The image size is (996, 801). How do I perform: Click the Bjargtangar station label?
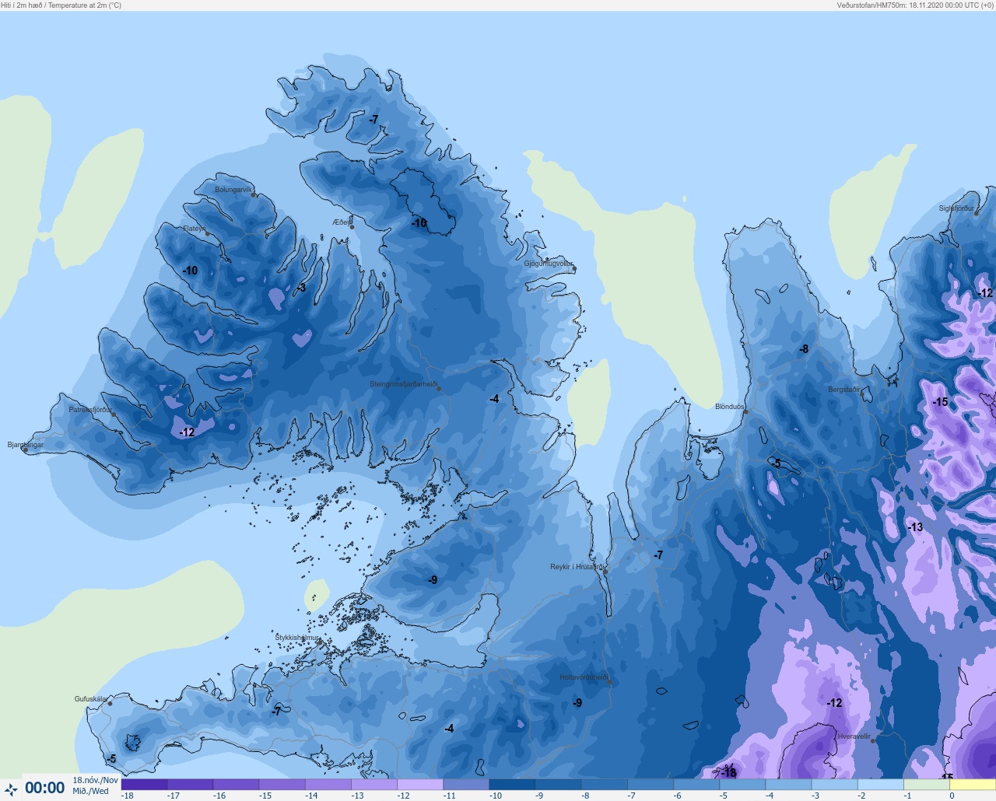click(25, 445)
